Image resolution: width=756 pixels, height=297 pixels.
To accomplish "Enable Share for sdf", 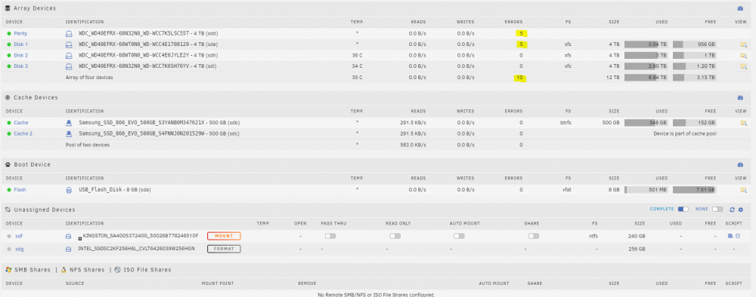I will tap(533, 236).
